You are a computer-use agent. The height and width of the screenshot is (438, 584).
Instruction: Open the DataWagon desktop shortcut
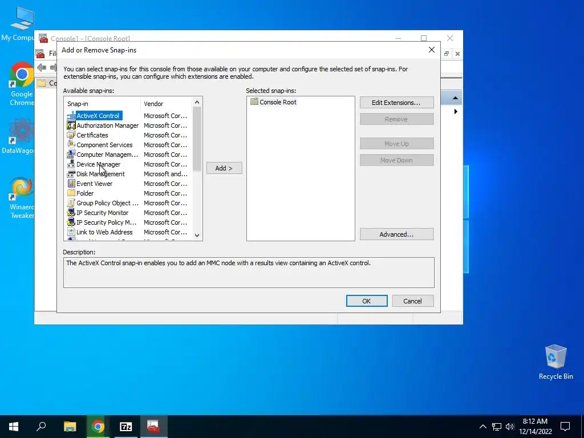coord(19,136)
